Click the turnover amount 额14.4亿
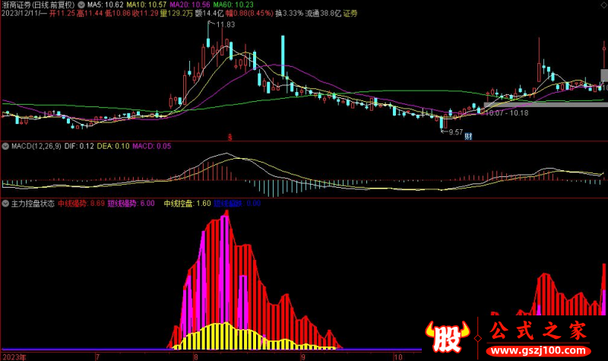This screenshot has height=361, width=608. 210,14
